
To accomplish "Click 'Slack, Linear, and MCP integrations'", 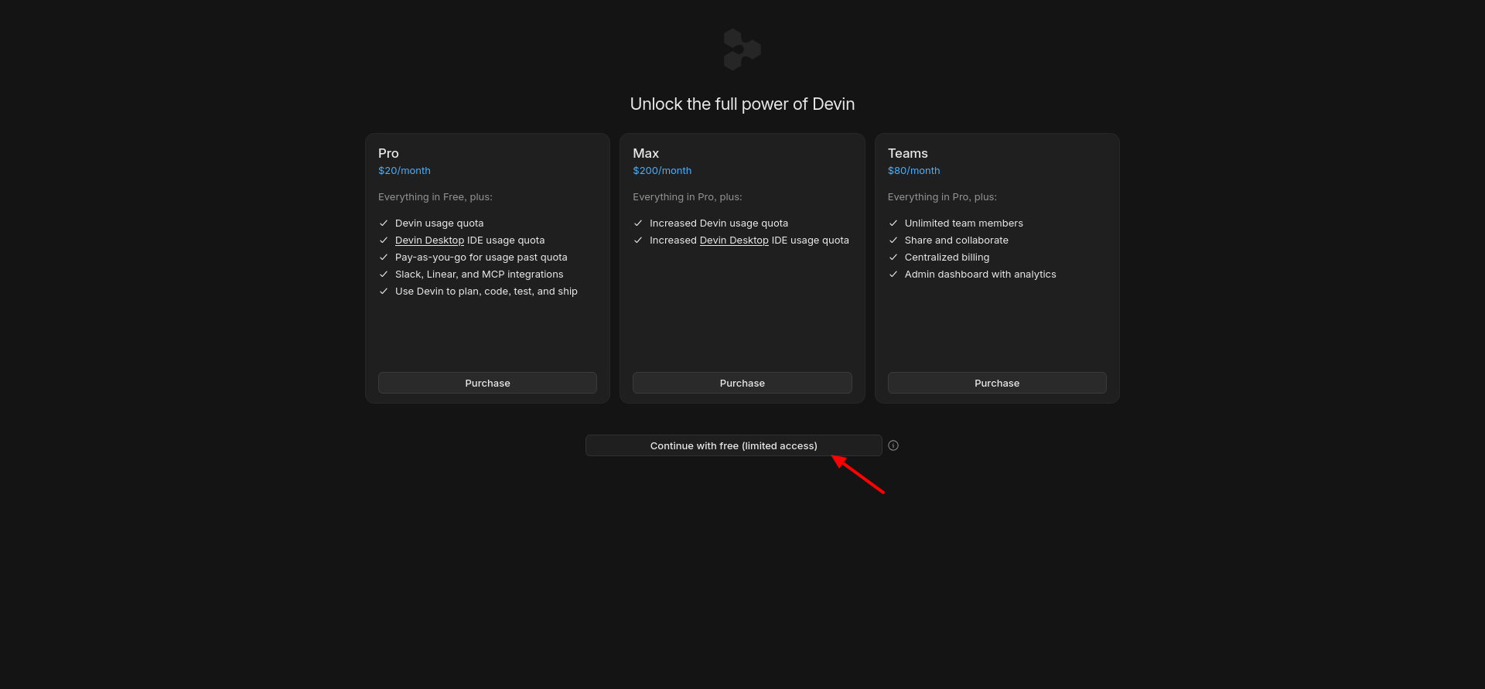I will (x=480, y=275).
